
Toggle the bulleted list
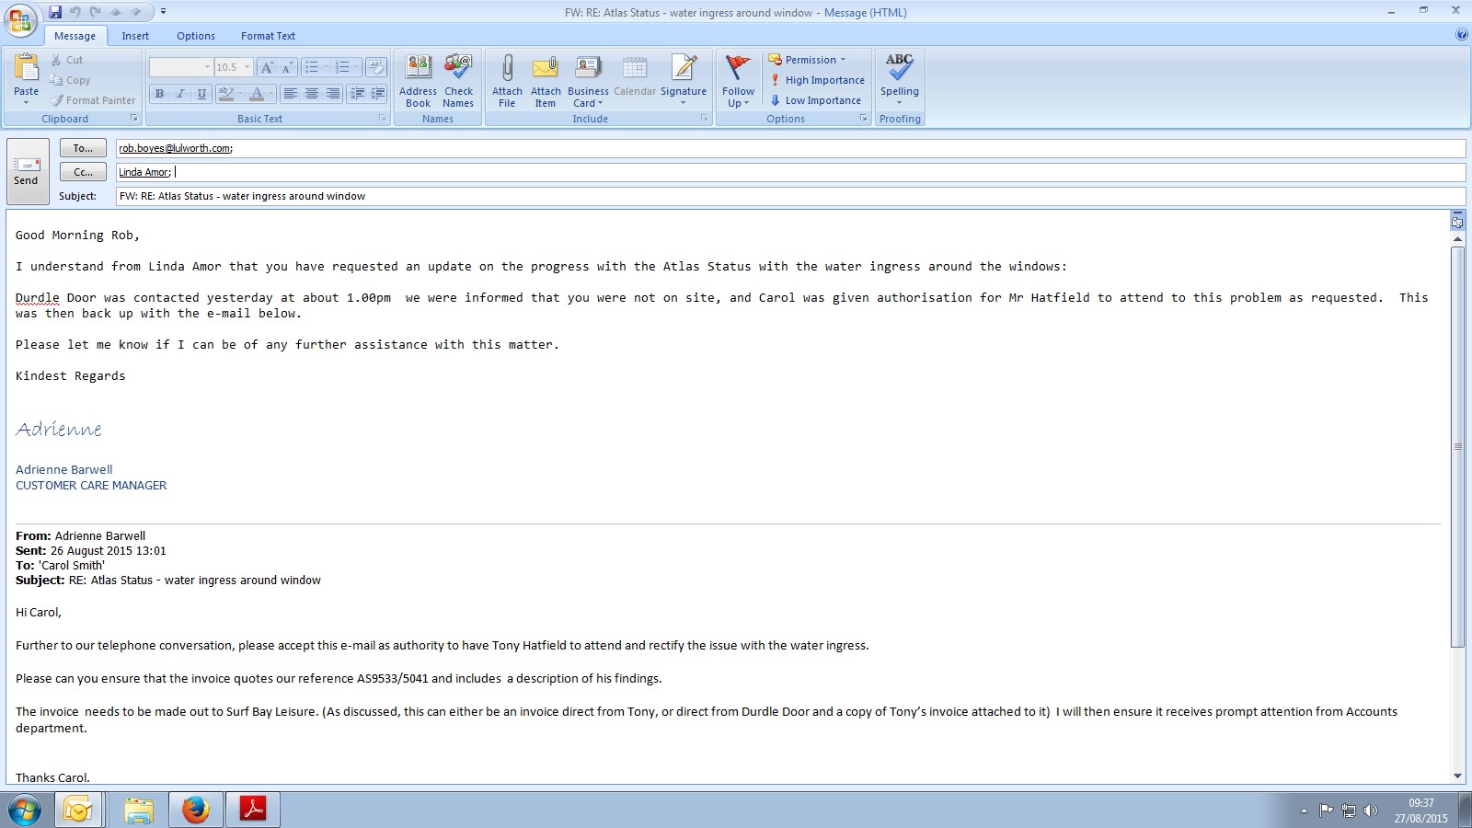pos(312,67)
